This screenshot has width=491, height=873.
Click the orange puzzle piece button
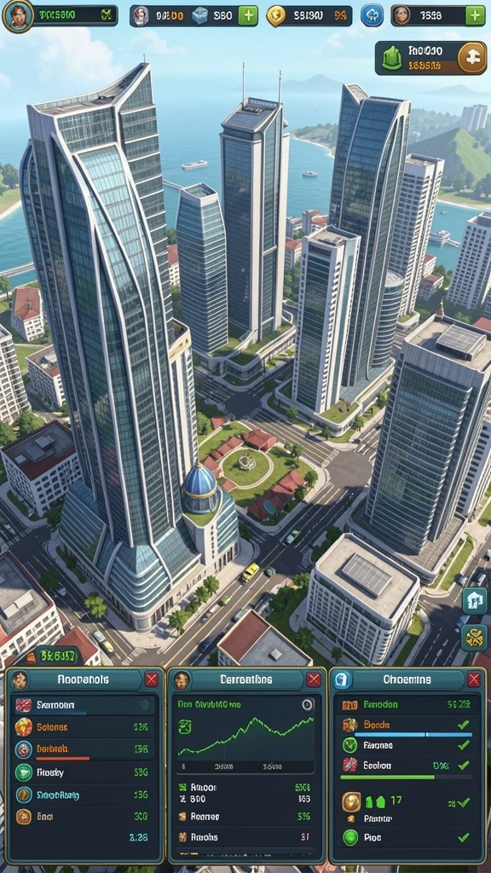point(471,58)
